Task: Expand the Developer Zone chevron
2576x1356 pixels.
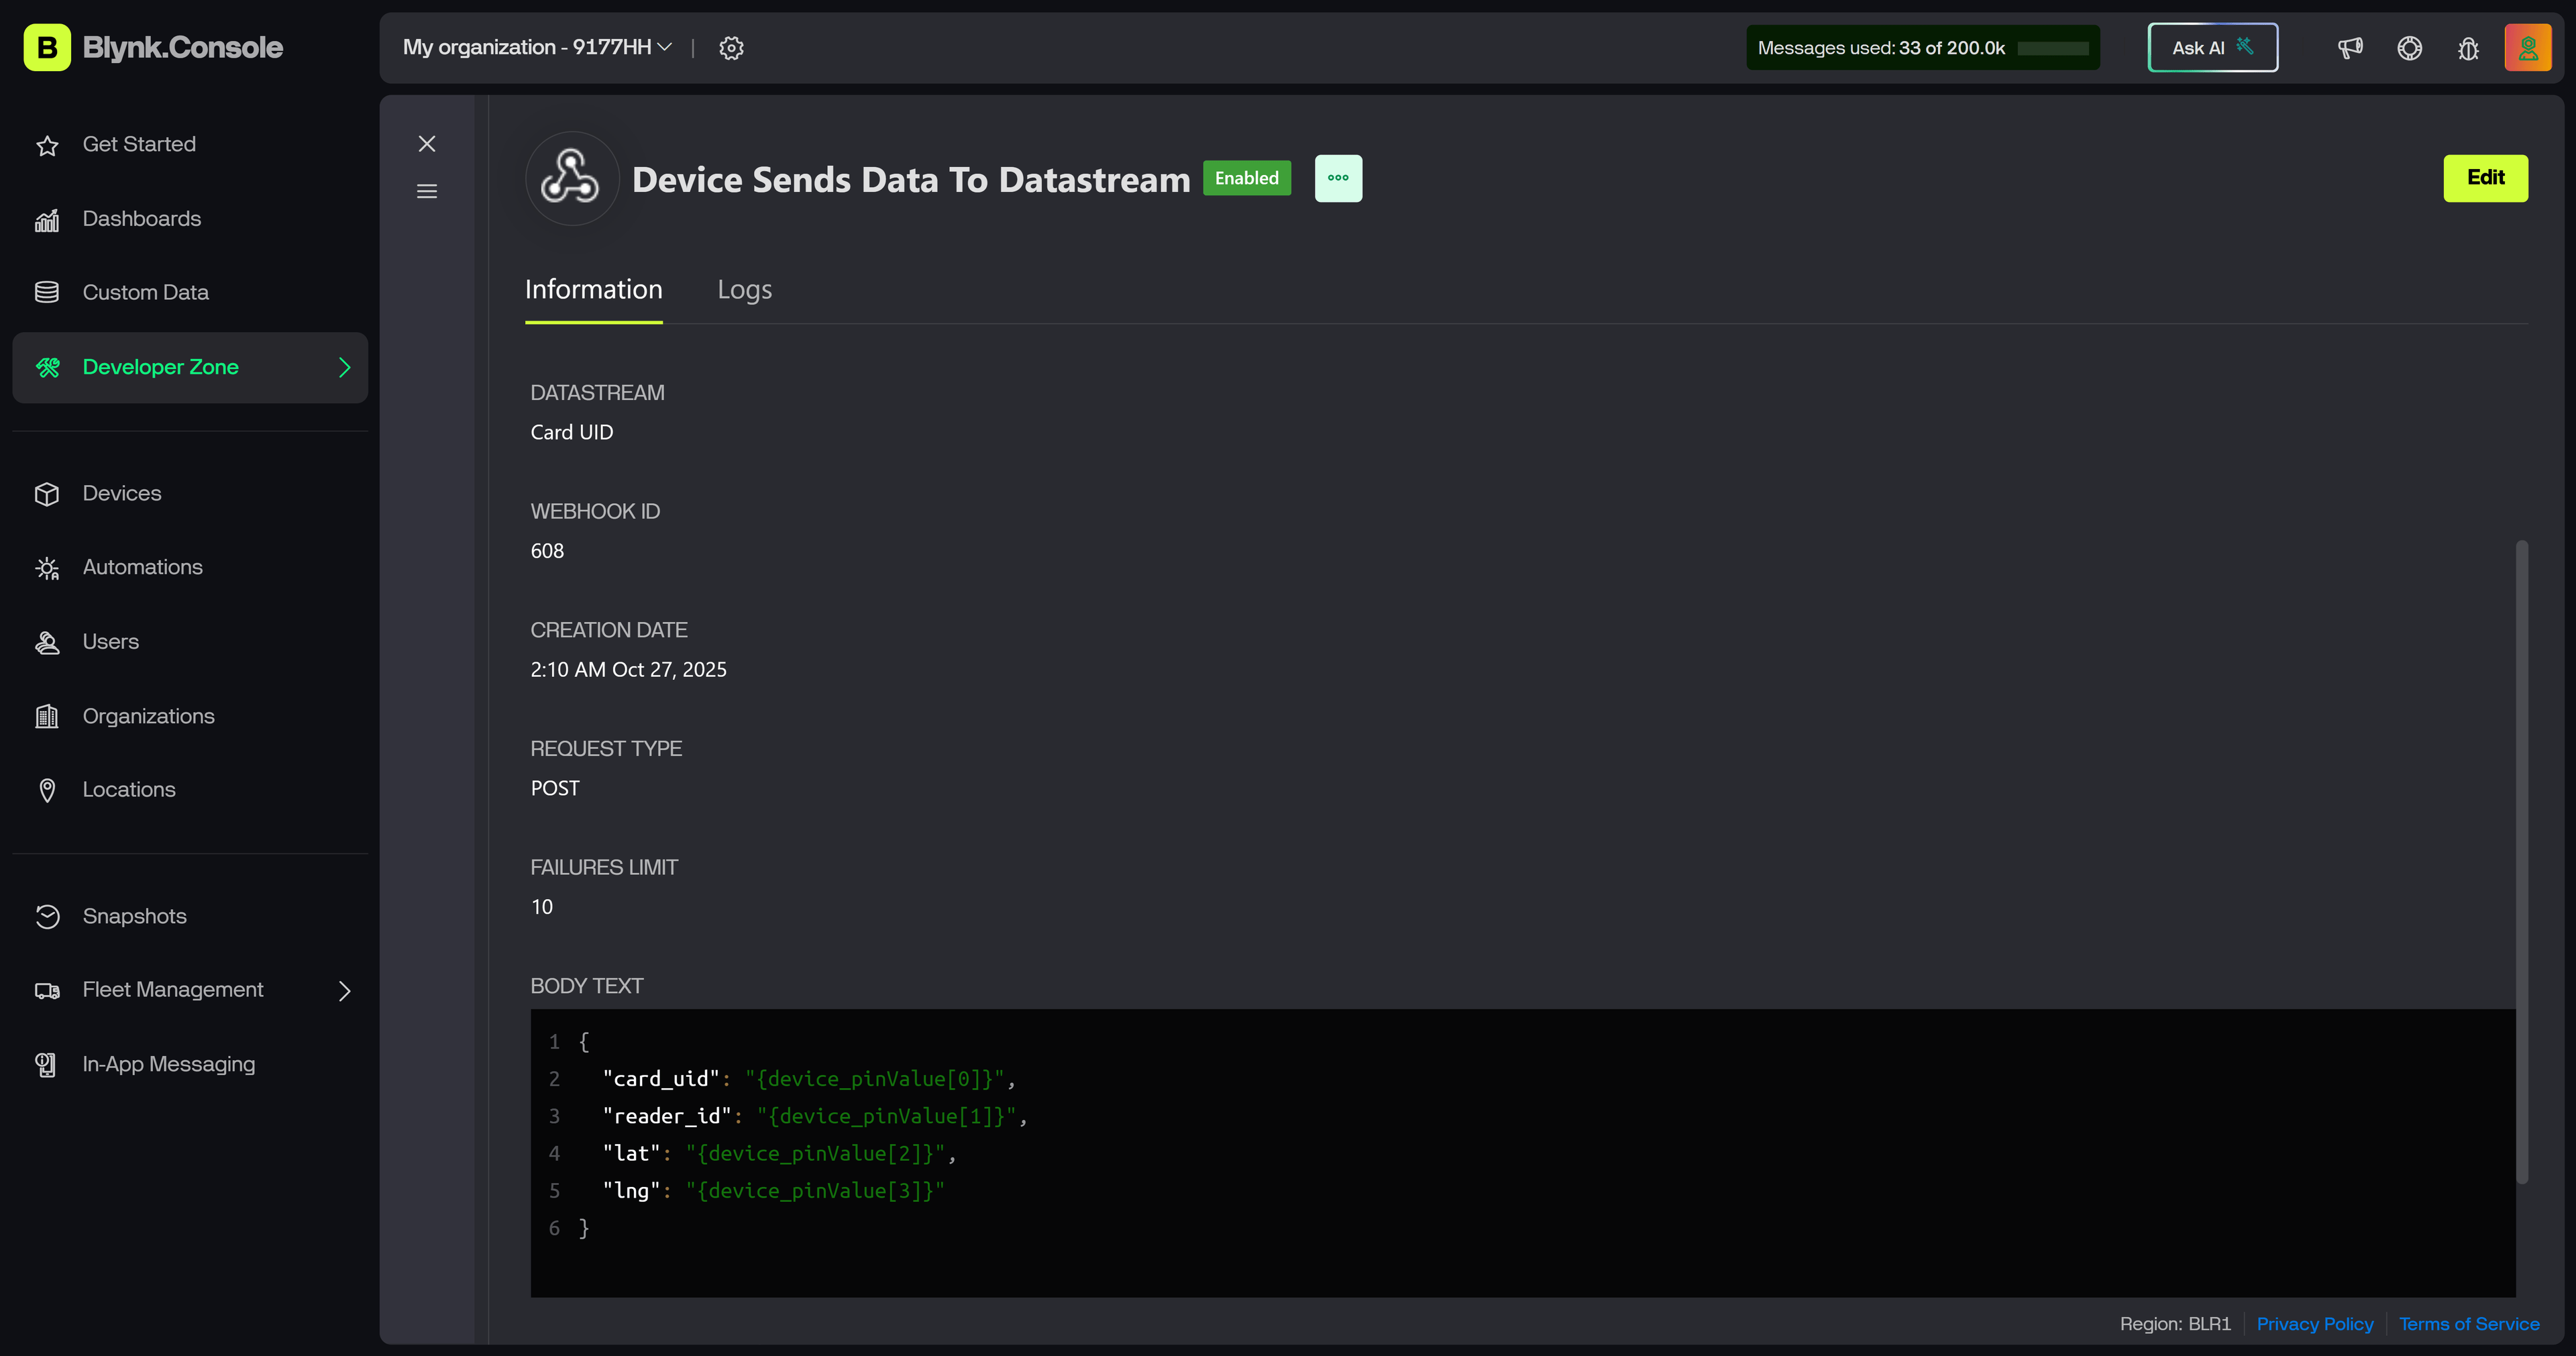Action: tap(344, 367)
